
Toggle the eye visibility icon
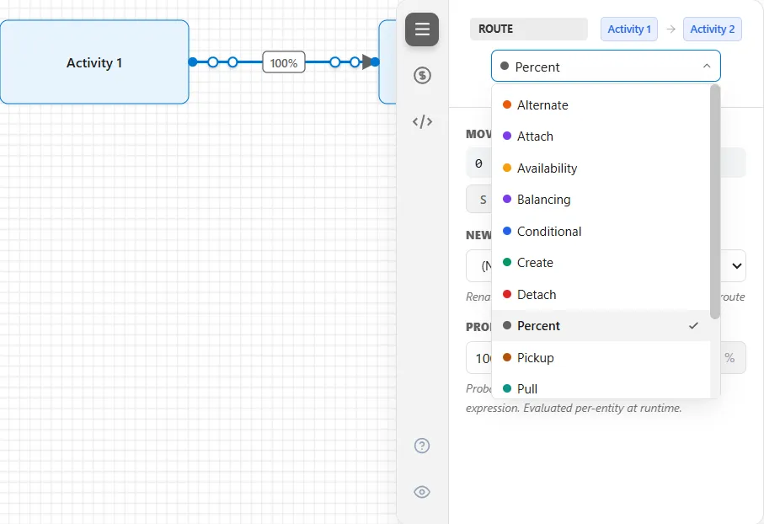(422, 492)
